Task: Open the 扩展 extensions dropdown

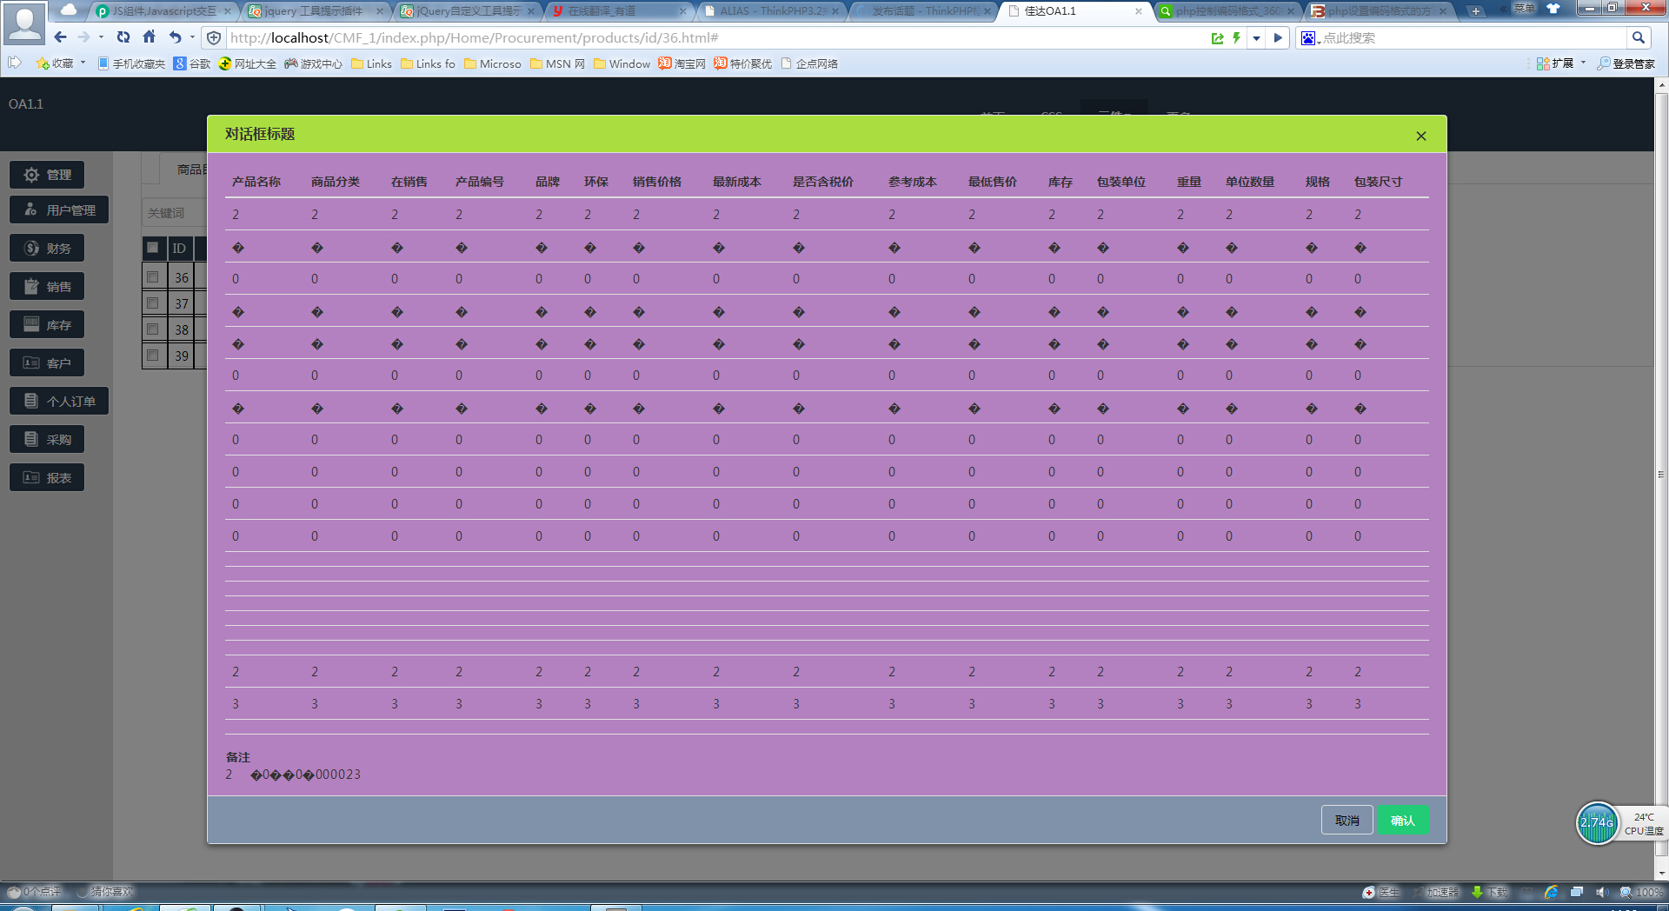Action: coord(1561,63)
